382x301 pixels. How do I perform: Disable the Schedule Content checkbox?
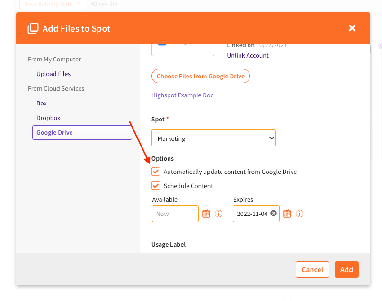(x=156, y=186)
